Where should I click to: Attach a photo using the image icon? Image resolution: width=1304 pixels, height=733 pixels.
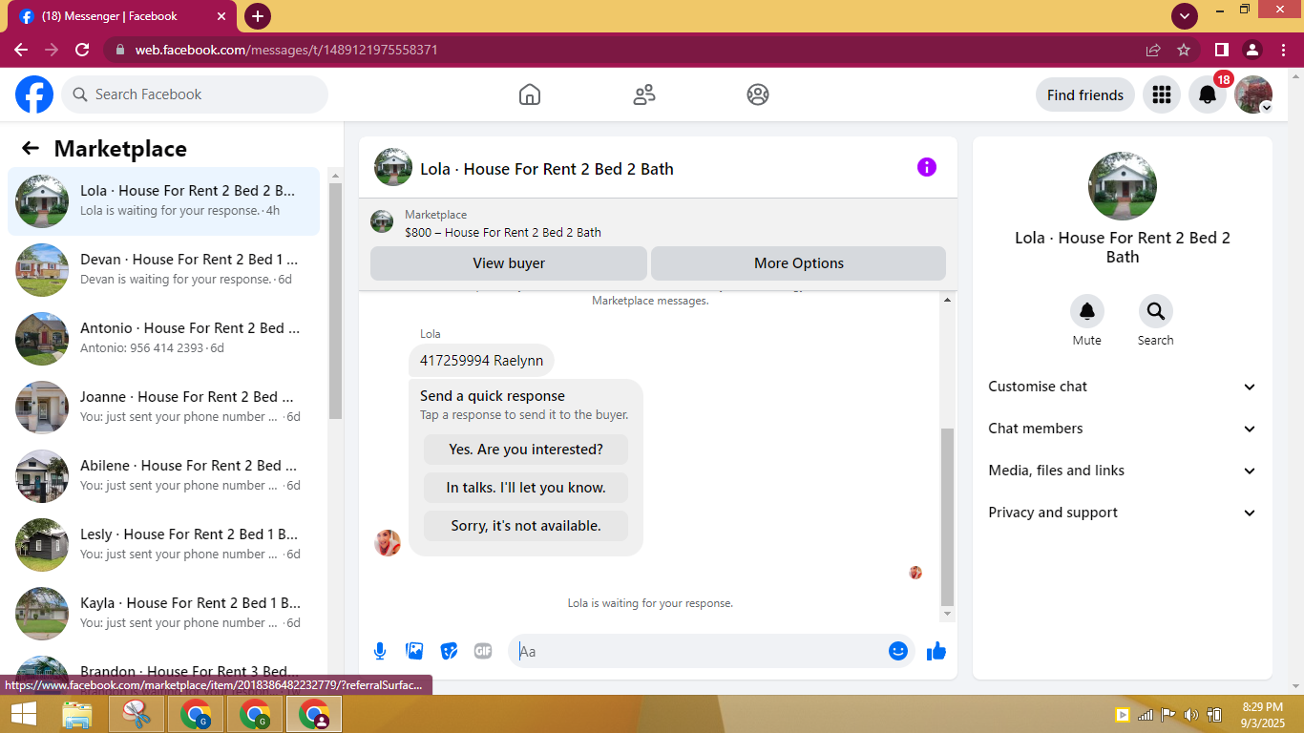(x=414, y=651)
